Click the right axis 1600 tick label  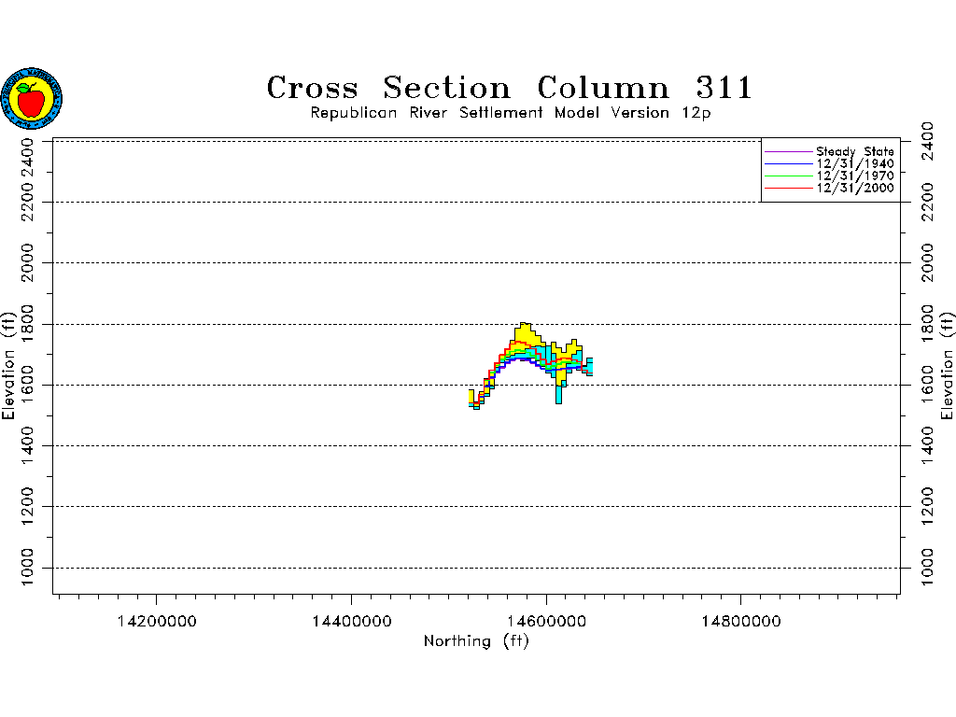tap(927, 385)
